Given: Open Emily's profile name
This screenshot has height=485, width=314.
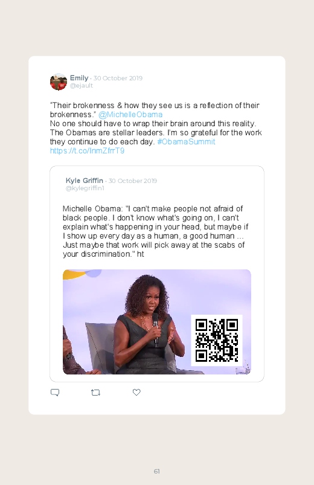Looking at the screenshot, I should point(79,78).
